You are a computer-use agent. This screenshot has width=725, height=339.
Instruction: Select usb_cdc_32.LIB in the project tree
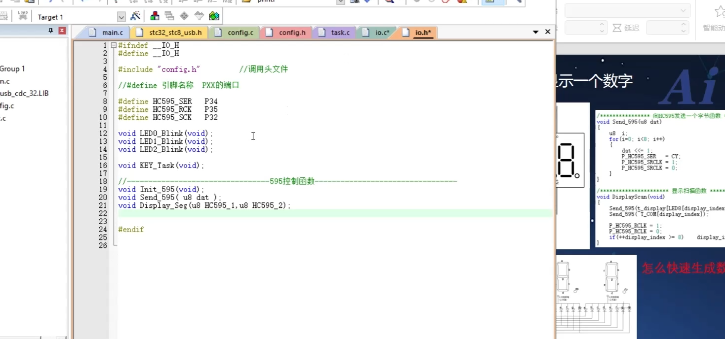(x=24, y=94)
